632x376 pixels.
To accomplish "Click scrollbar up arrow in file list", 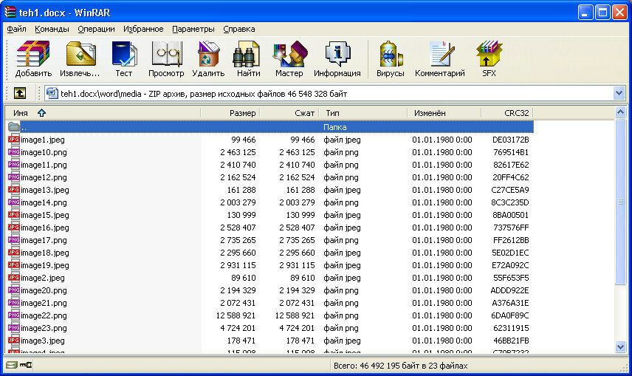I will [x=620, y=112].
